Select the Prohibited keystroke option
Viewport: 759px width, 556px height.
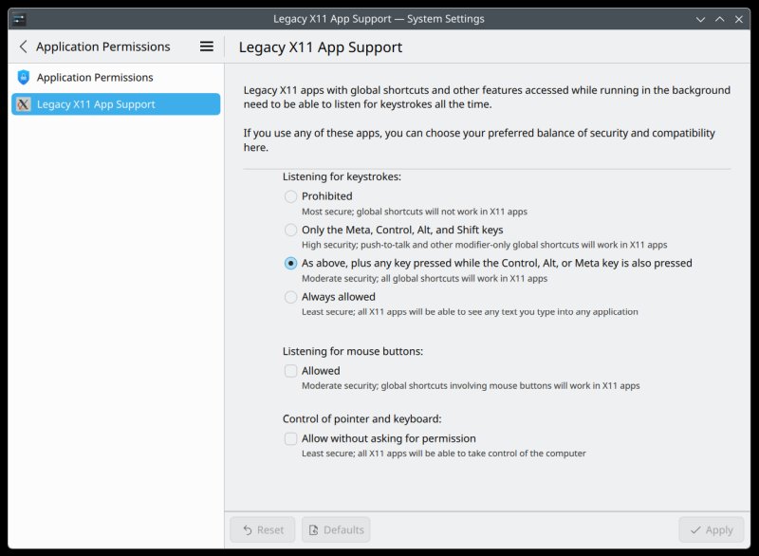pyautogui.click(x=290, y=196)
